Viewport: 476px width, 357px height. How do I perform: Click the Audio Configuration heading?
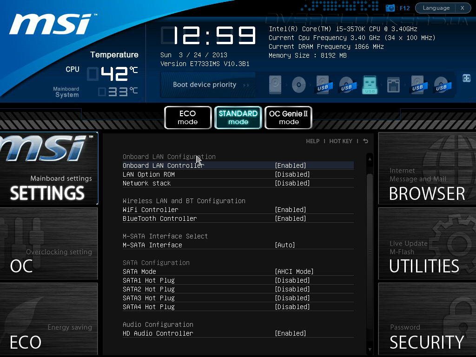pos(158,324)
